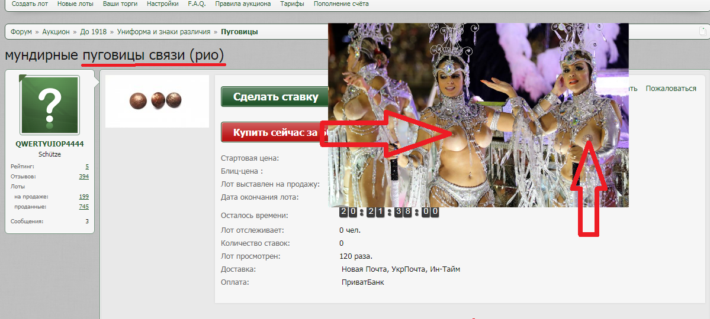Click the red 'Купить сейчас' button
Image resolution: width=710 pixels, height=319 pixels.
[275, 132]
